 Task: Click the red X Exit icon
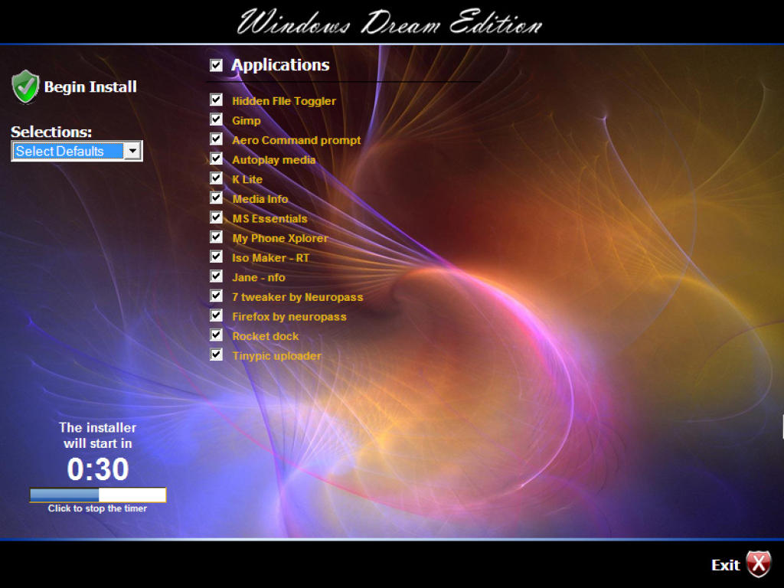pos(759,564)
